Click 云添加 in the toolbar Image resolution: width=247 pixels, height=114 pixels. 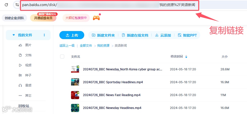[x=163, y=35]
